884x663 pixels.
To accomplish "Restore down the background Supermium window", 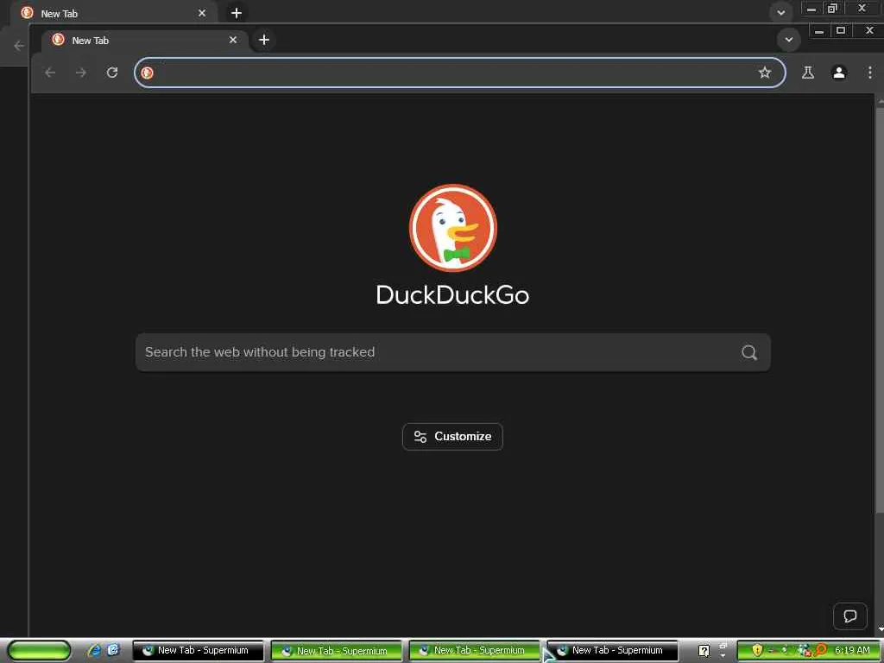I will click(832, 9).
